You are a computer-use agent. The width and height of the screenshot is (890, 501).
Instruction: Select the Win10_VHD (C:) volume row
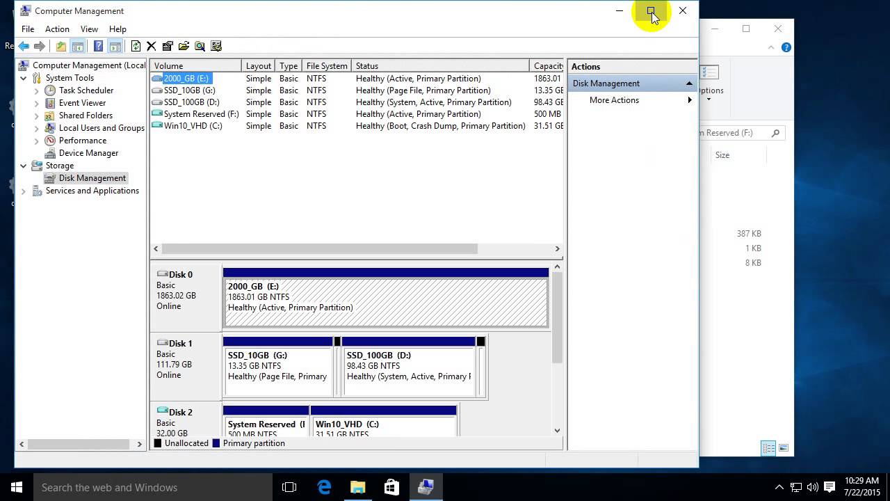tap(357, 126)
